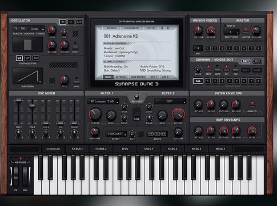Image resolution: width=277 pixels, height=206 pixels.
Task: Turn the oscillator Semi knob
Action: click(x=52, y=30)
